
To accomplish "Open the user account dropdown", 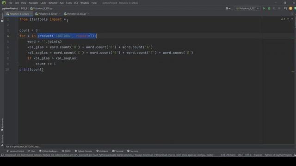I will [228, 8].
